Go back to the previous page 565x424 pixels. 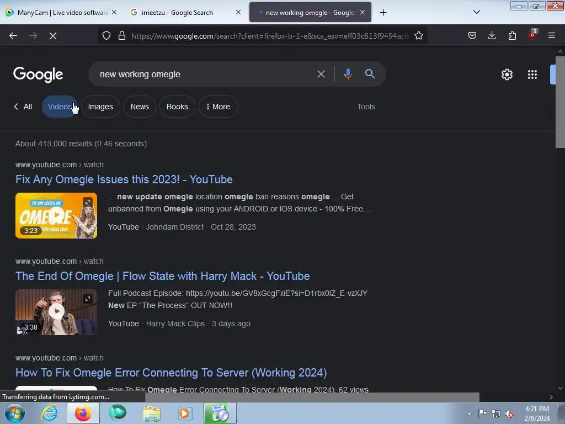(13, 36)
